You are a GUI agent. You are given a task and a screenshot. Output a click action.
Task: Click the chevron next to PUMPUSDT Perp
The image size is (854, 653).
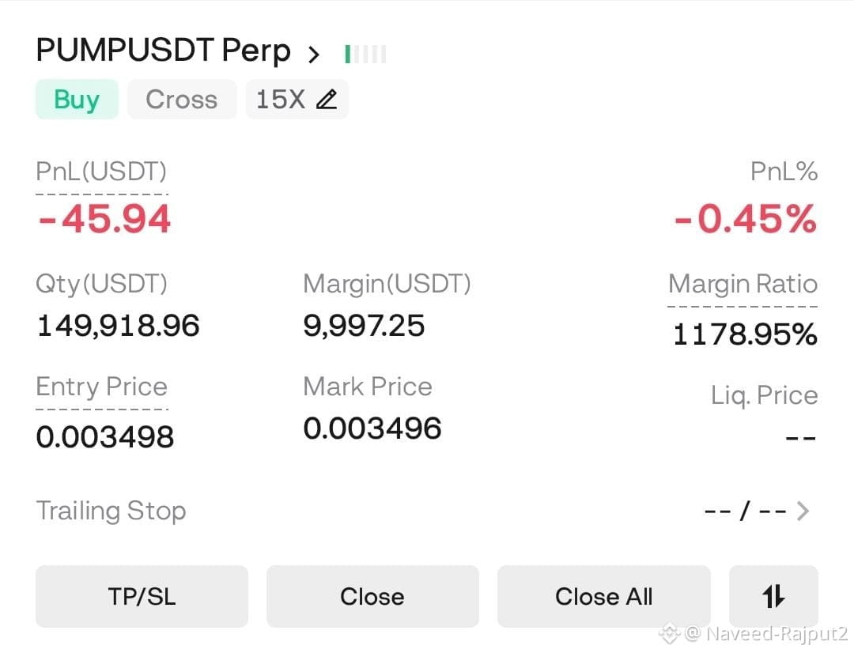313,54
